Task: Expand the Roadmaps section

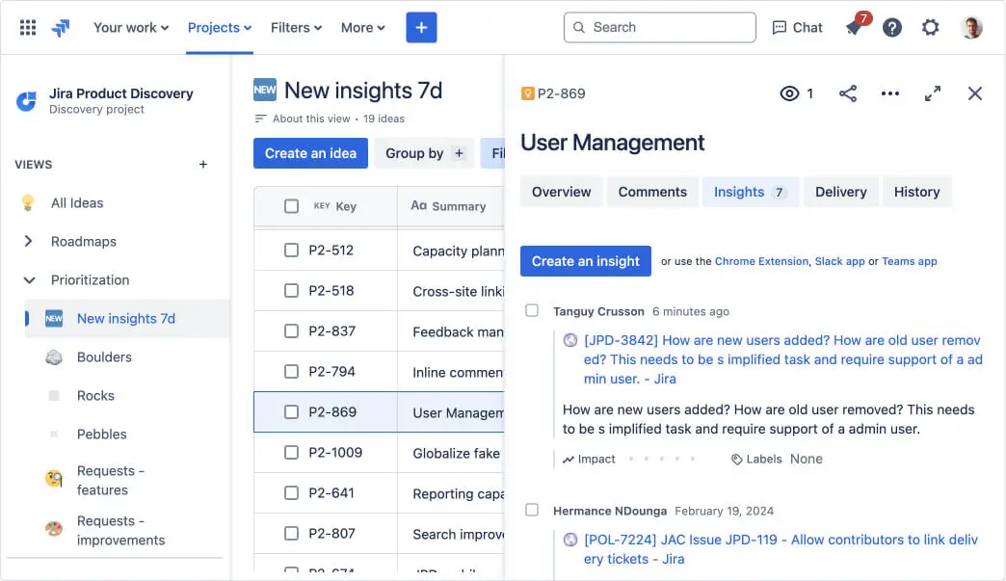Action: click(x=28, y=241)
